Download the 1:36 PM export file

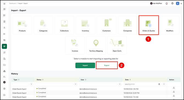(174, 88)
